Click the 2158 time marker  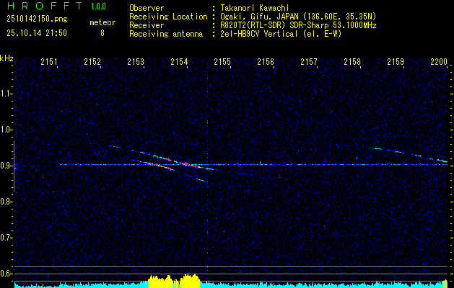coord(352,62)
